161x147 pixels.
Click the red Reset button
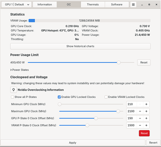tap(144, 133)
